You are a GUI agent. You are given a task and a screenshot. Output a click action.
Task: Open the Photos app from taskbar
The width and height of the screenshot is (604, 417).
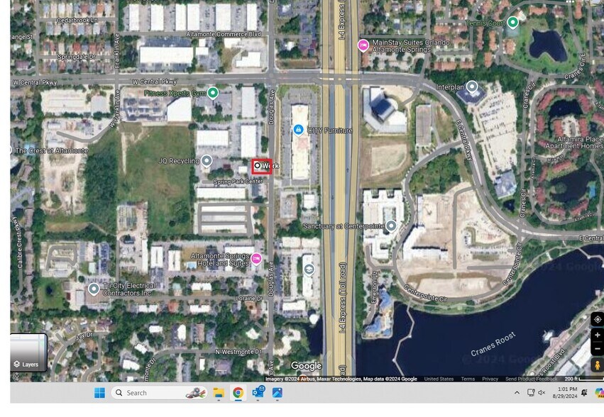click(278, 393)
